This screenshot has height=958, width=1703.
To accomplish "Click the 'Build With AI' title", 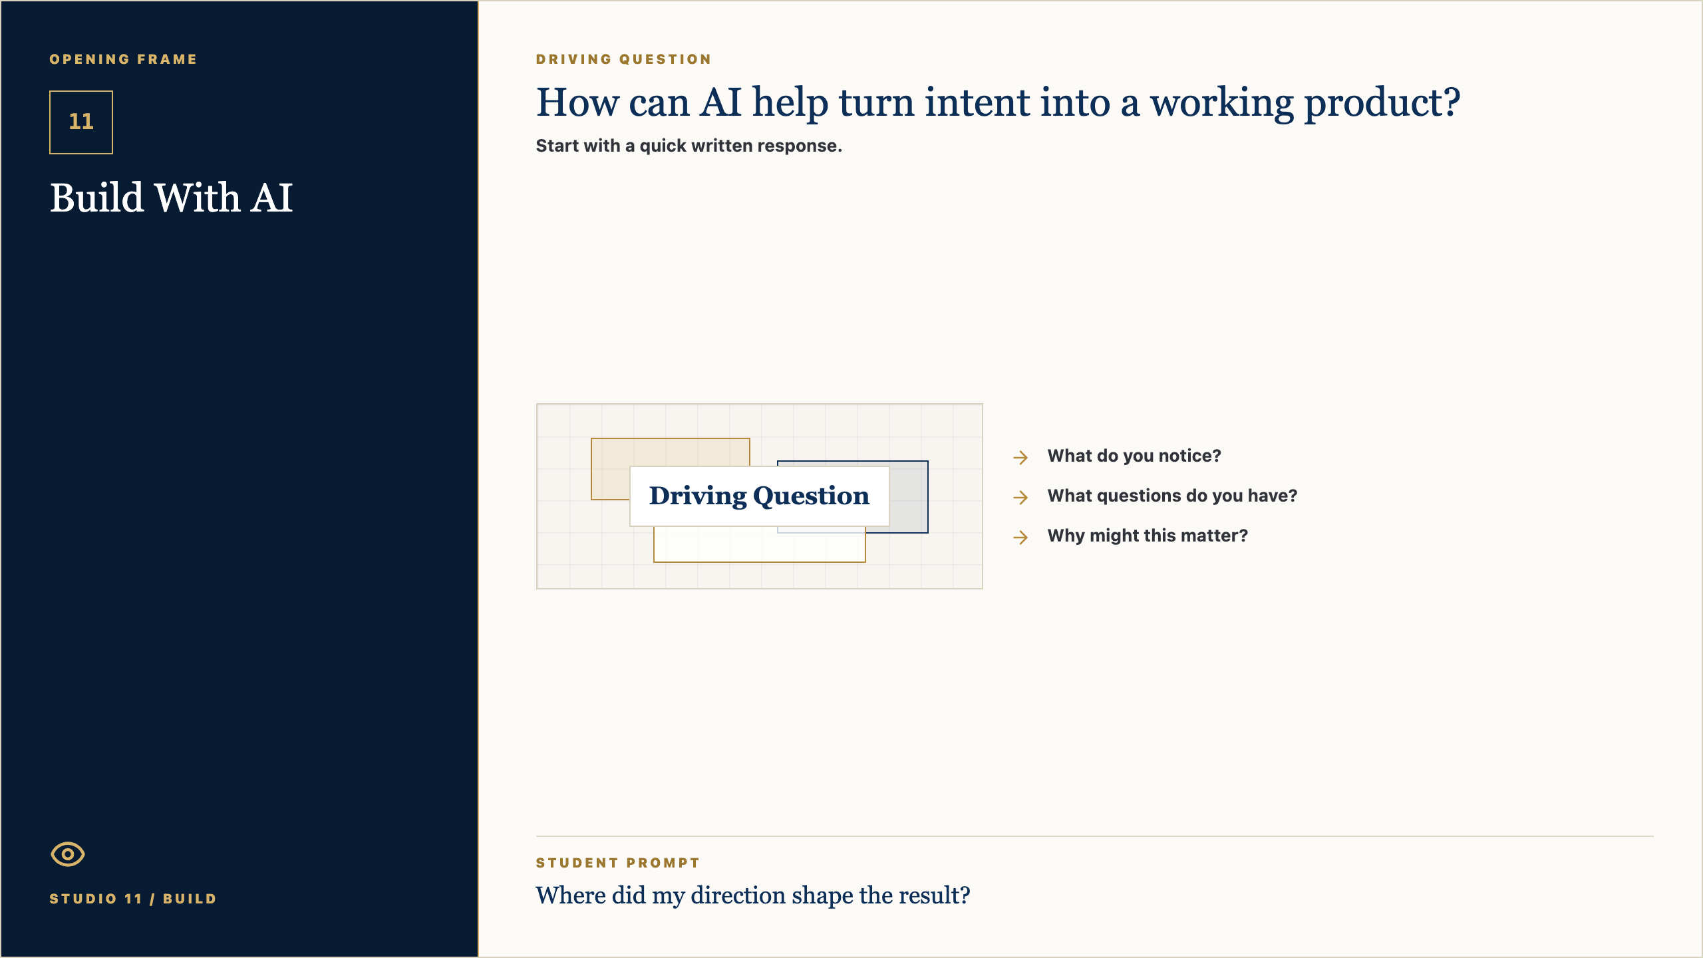I will [171, 198].
